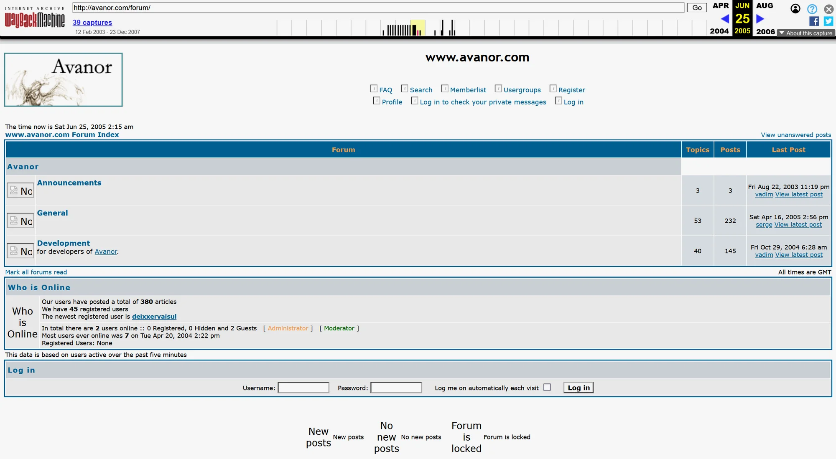Viewport: 836px width, 459px height.
Task: Open user serge's profile
Action: 764,224
